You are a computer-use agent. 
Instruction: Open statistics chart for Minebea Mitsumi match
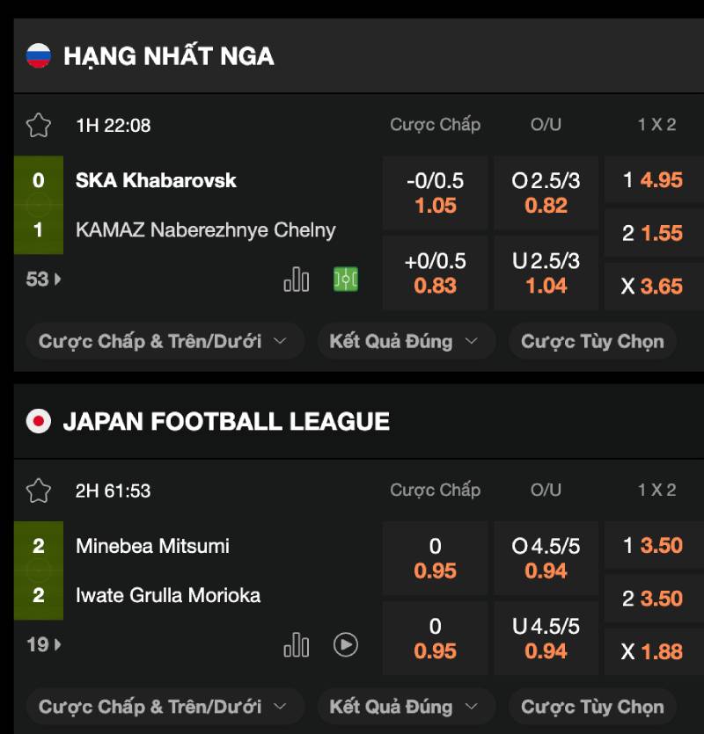tap(297, 645)
